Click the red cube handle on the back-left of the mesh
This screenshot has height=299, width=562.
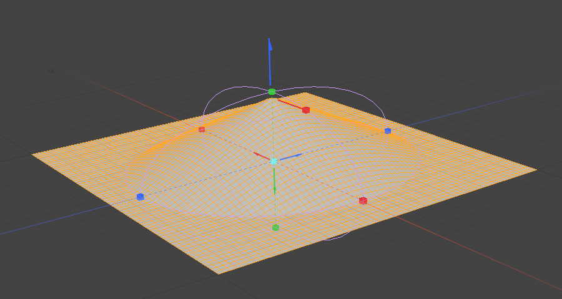point(201,129)
